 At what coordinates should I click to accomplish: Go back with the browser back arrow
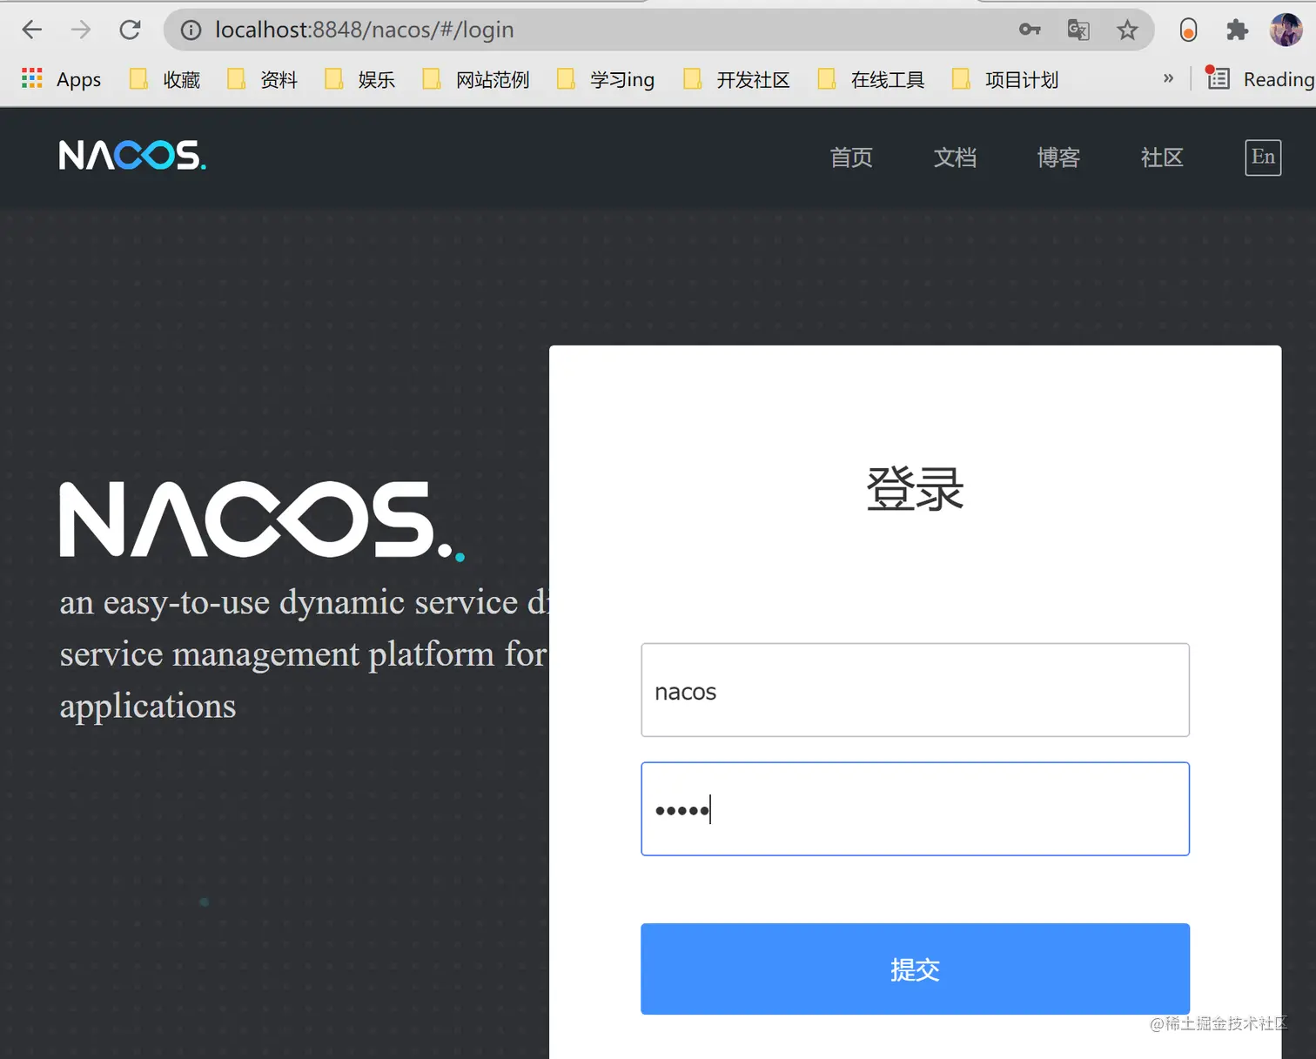(x=32, y=30)
